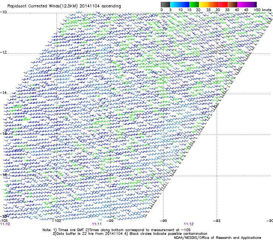Click the red 30-35 knots legend color
The width and height of the screenshot is (273, 240).
(x=223, y=4)
